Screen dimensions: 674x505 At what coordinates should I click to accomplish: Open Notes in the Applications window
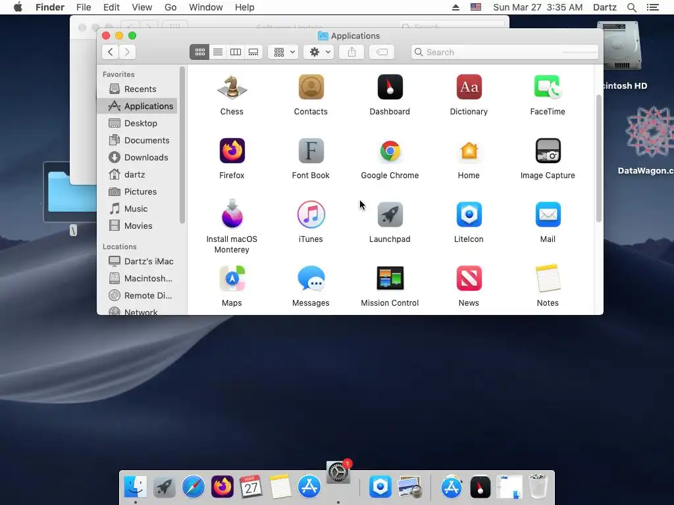coord(548,278)
